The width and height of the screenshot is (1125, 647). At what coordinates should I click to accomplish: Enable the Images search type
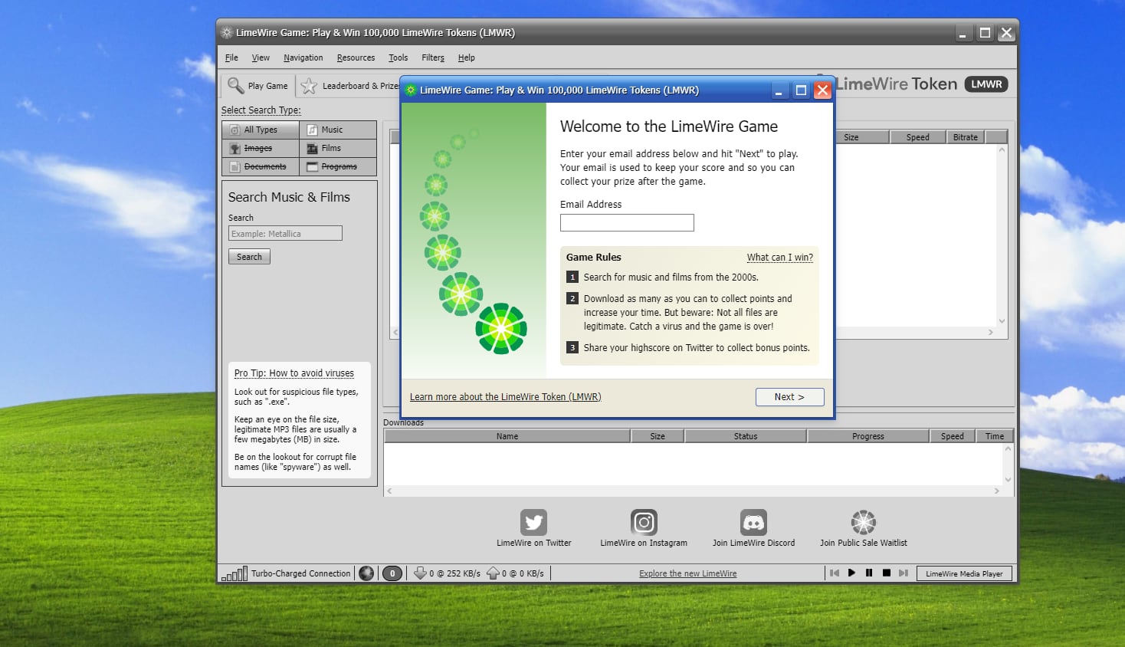click(x=234, y=148)
